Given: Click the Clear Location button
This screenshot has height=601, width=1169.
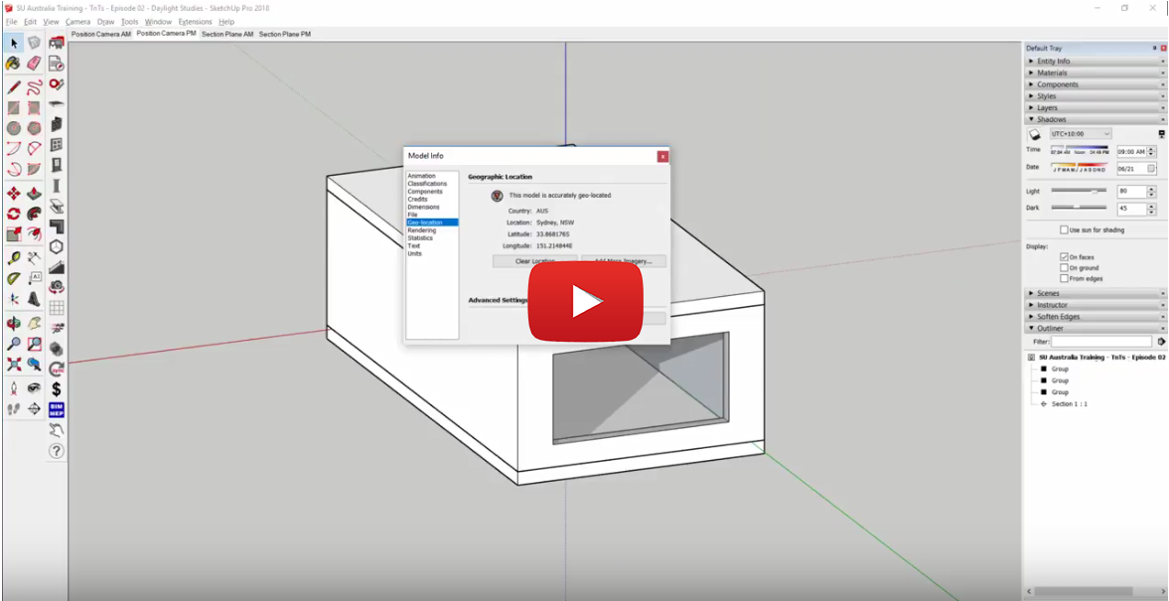Looking at the screenshot, I should [x=535, y=261].
